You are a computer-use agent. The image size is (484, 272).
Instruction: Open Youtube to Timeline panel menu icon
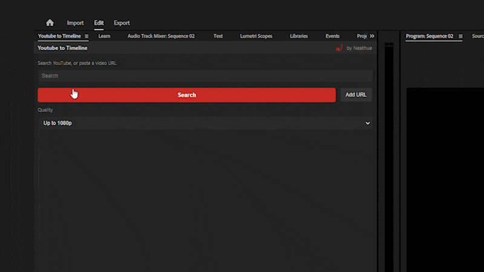(x=87, y=36)
